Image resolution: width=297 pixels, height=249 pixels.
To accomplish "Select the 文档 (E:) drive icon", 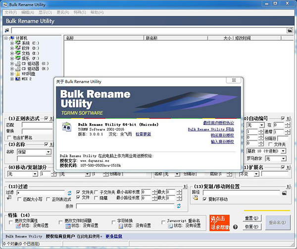I will coord(18,53).
